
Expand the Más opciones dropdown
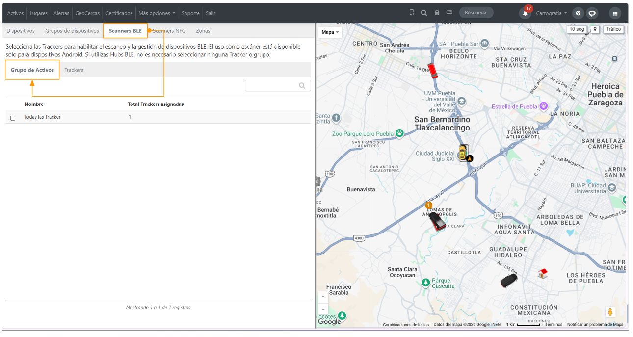tap(157, 13)
